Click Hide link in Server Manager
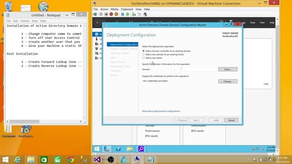Screen dimensions: 292x164 pyautogui.click(x=266, y=84)
